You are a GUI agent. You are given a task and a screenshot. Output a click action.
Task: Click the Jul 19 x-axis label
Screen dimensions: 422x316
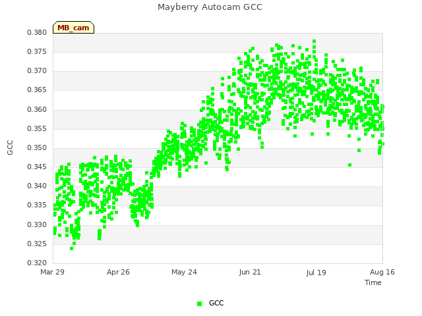coord(316,273)
